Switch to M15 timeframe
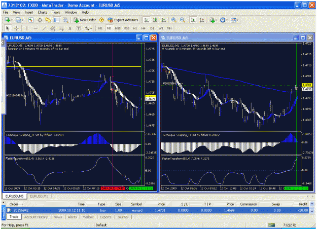Screen dimensions: 317x229 pos(118,28)
